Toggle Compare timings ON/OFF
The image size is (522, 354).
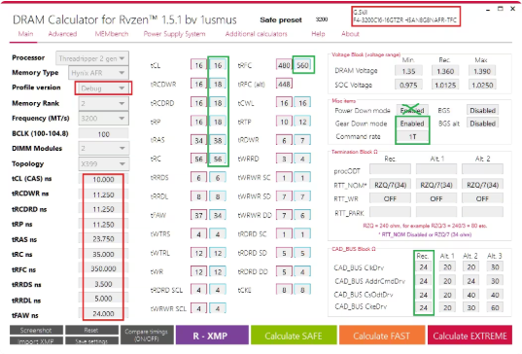click(x=147, y=335)
